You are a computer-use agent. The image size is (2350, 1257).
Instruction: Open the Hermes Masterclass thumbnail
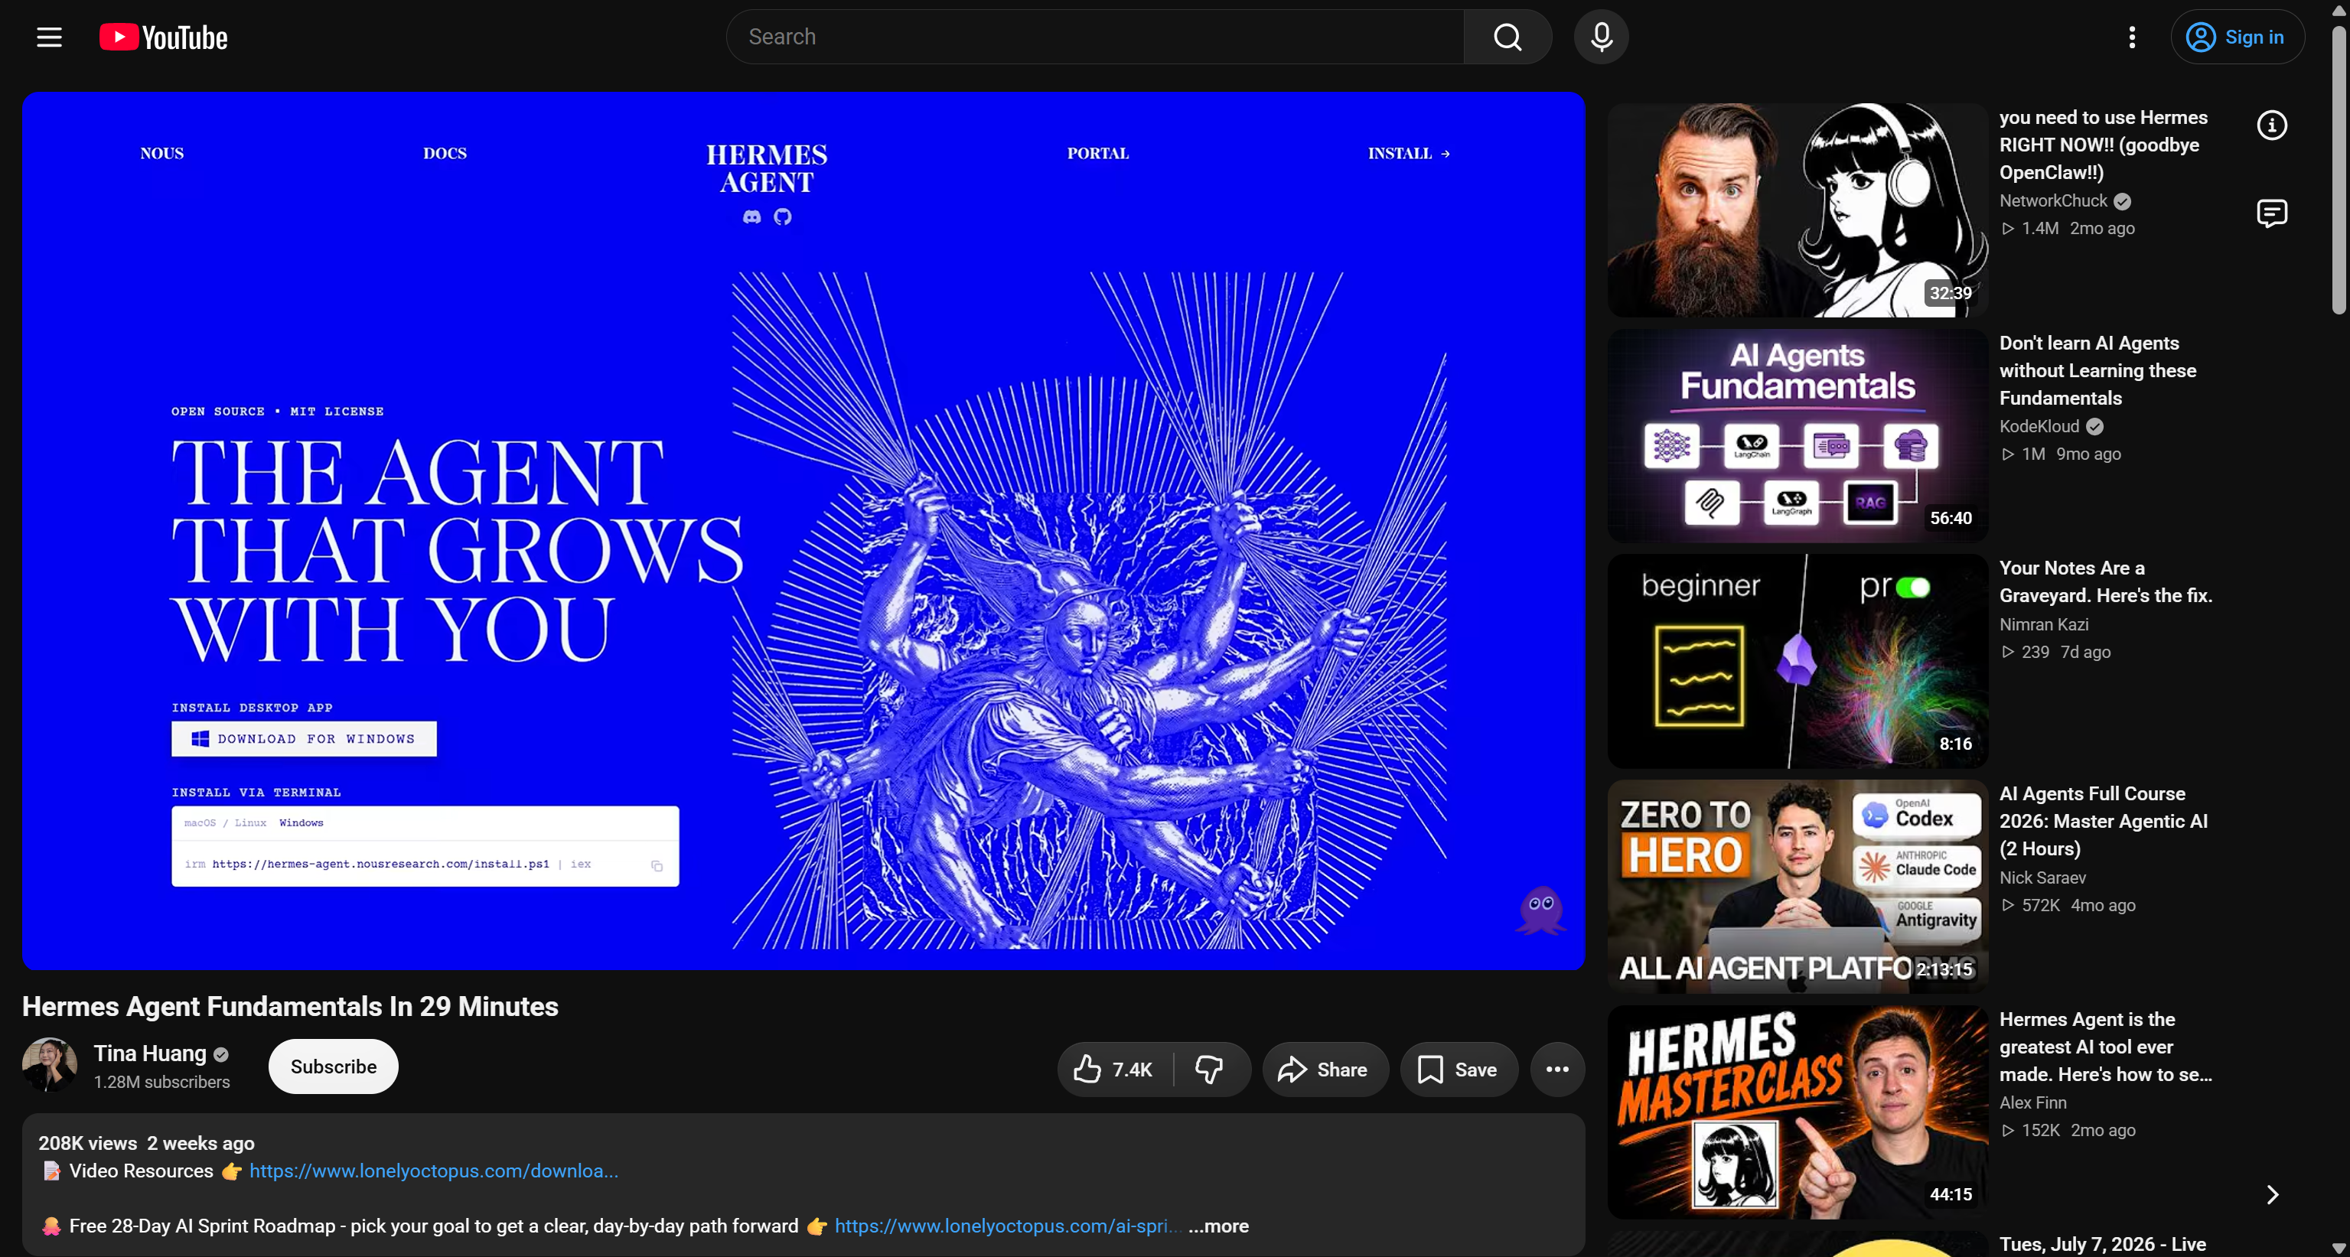point(1798,1112)
